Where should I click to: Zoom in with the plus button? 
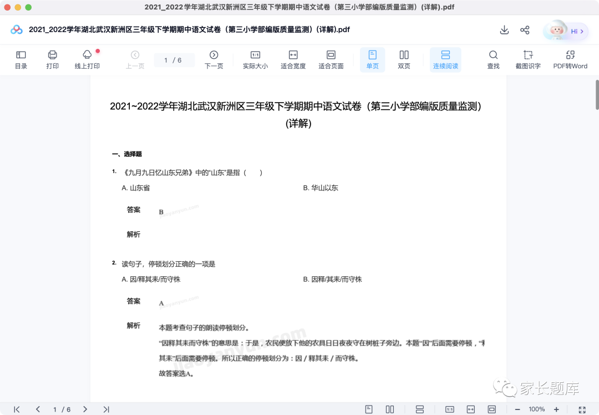pyautogui.click(x=556, y=409)
